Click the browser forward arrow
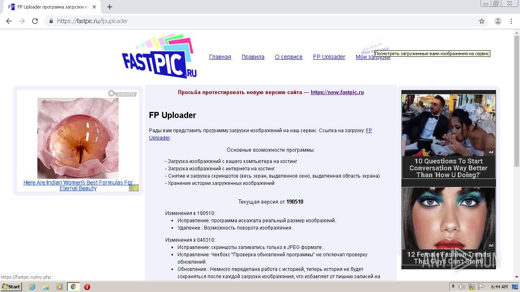 (22, 21)
